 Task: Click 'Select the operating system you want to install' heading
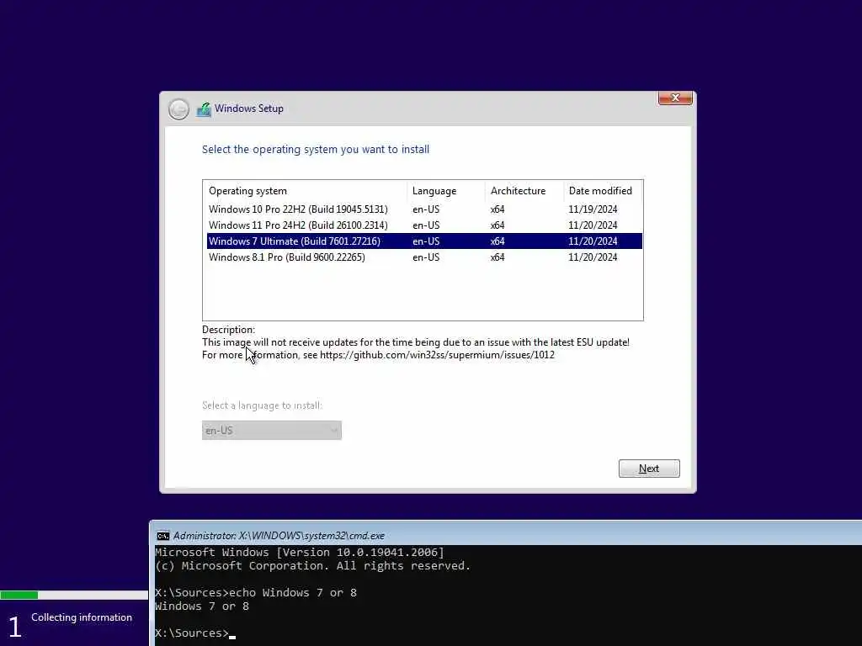[x=316, y=150]
